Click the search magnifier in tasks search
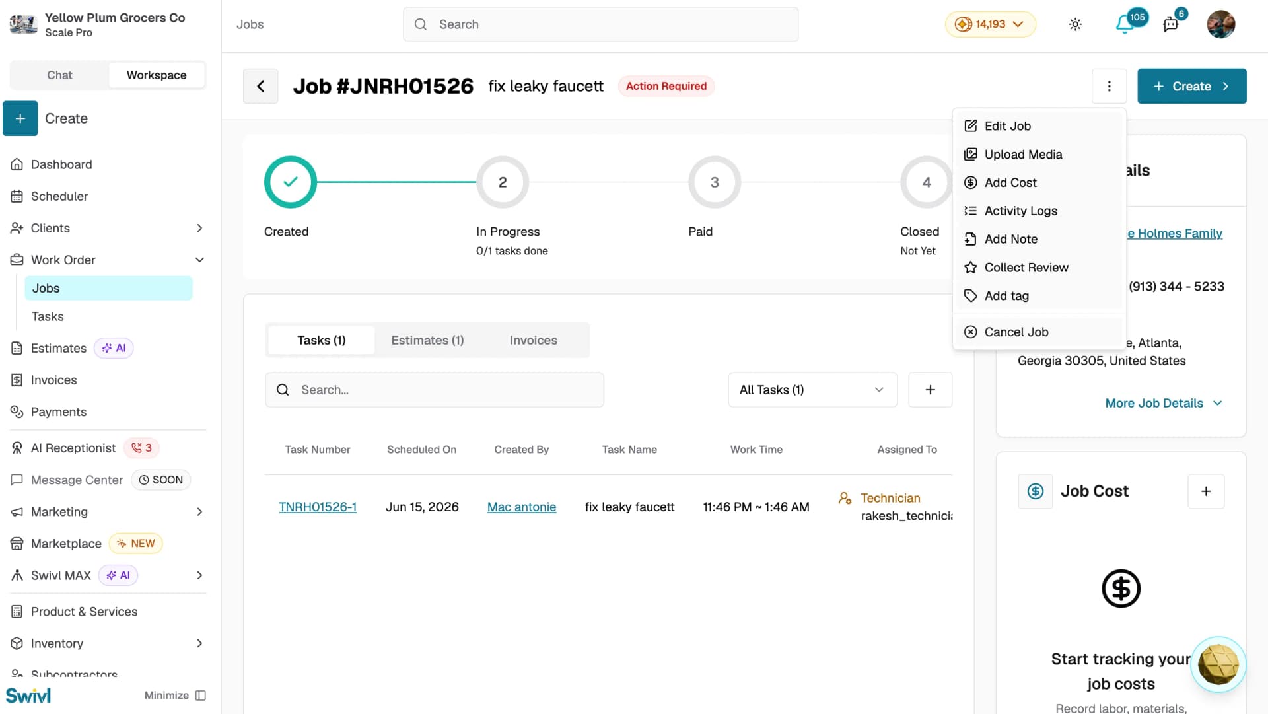 point(283,390)
